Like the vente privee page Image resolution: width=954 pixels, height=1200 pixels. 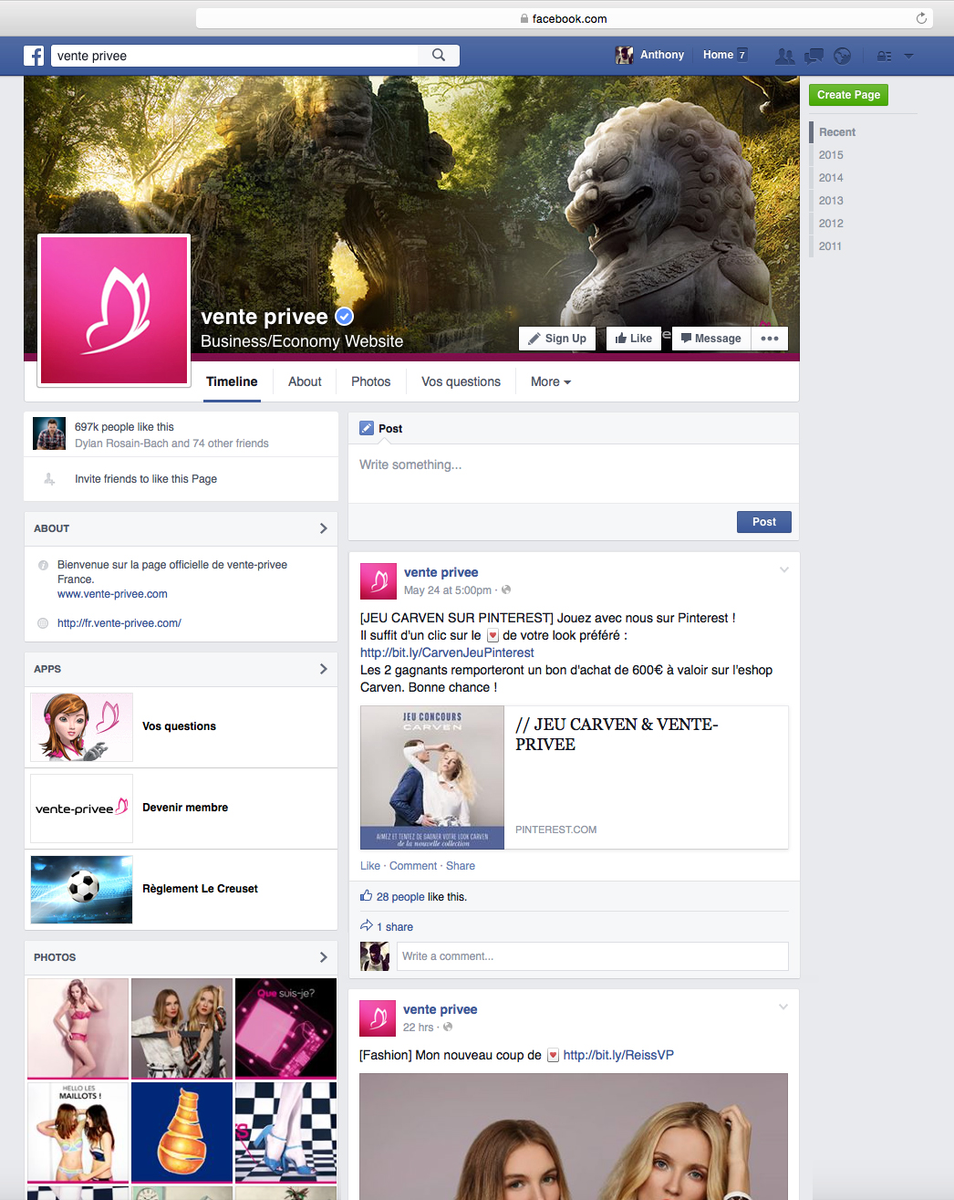633,339
